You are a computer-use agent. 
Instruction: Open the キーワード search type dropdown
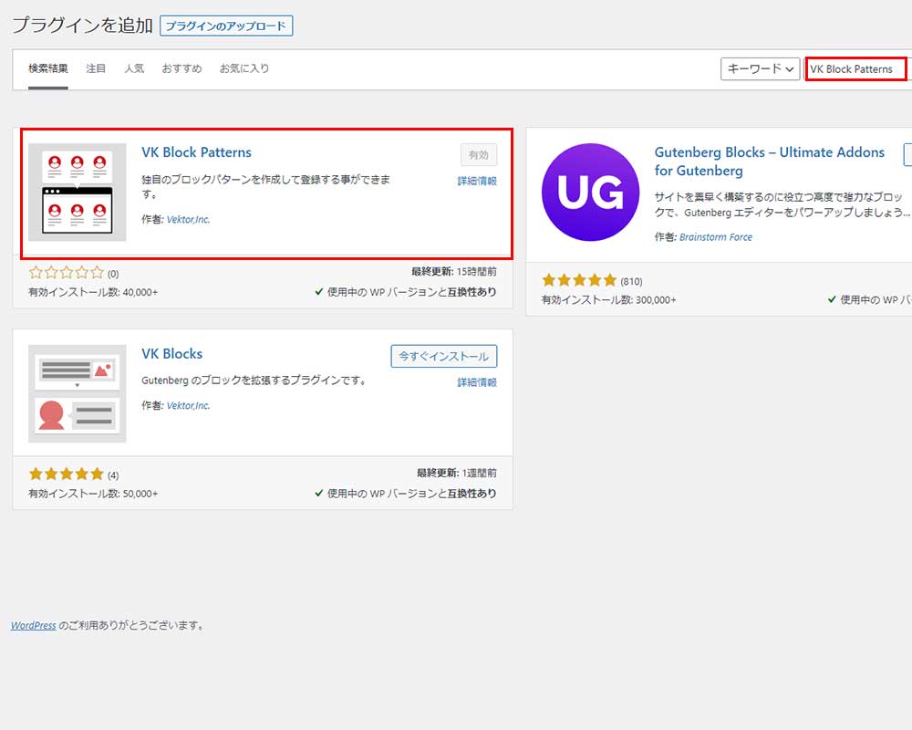coord(760,69)
